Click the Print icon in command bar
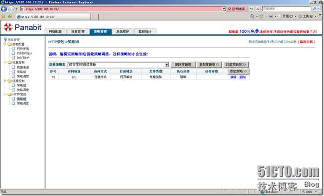The width and height of the screenshot is (324, 196). click(x=271, y=16)
